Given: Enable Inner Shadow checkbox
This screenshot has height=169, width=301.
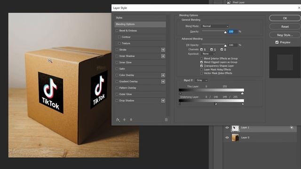Looking at the screenshot, I should point(117,56).
